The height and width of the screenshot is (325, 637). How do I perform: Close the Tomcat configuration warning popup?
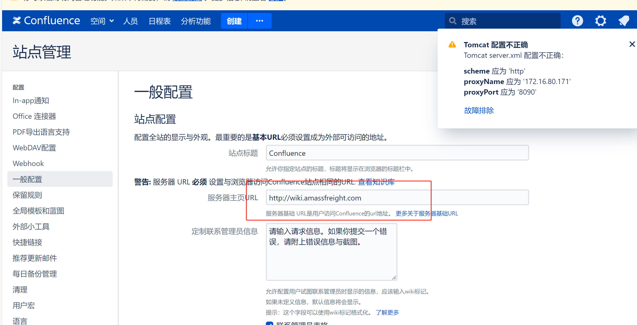(632, 44)
